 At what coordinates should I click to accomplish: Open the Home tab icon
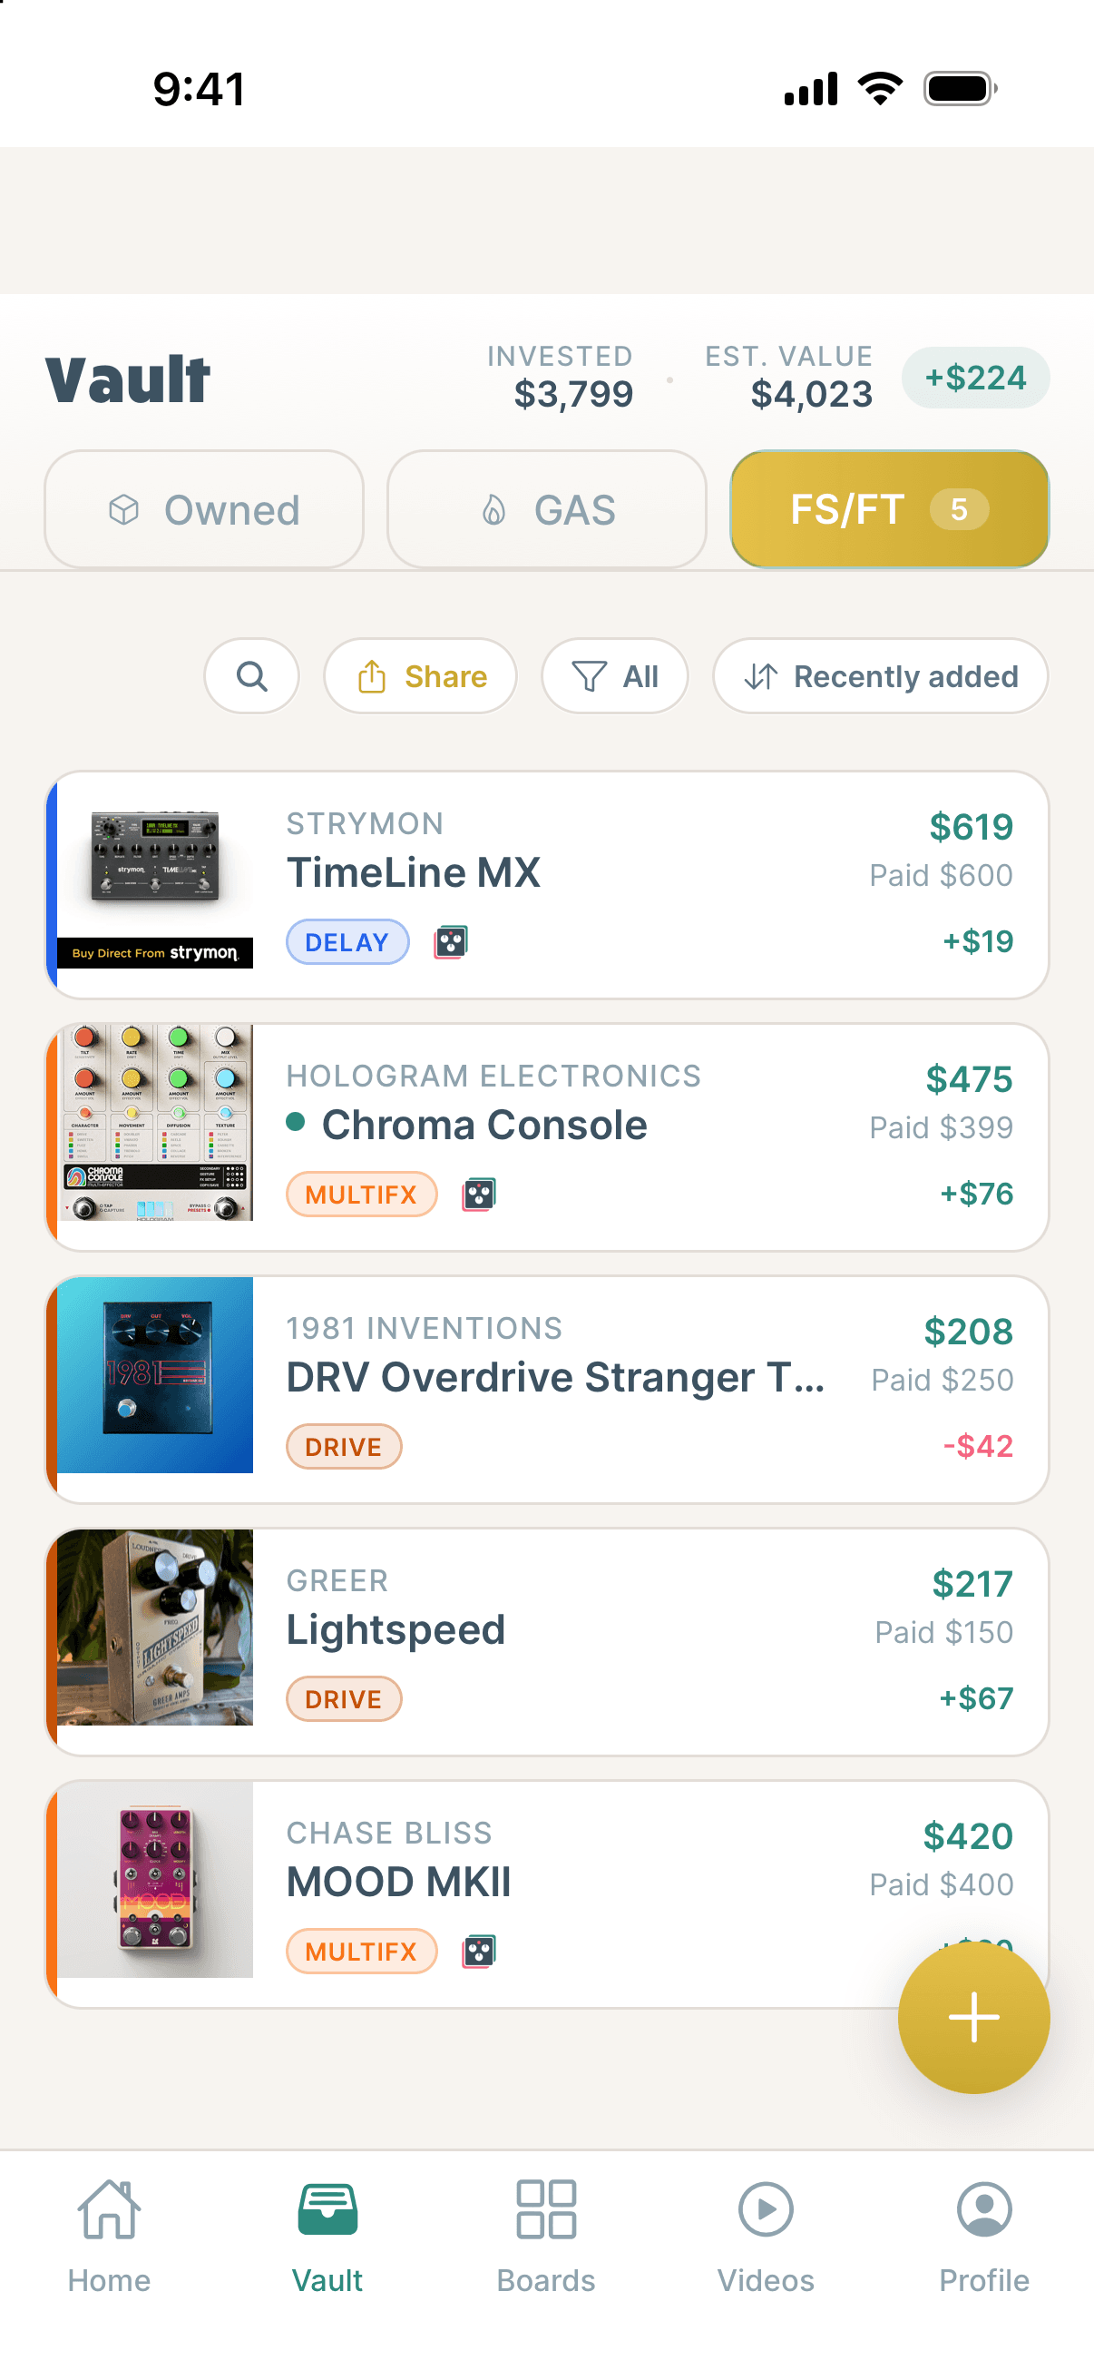tap(109, 2210)
